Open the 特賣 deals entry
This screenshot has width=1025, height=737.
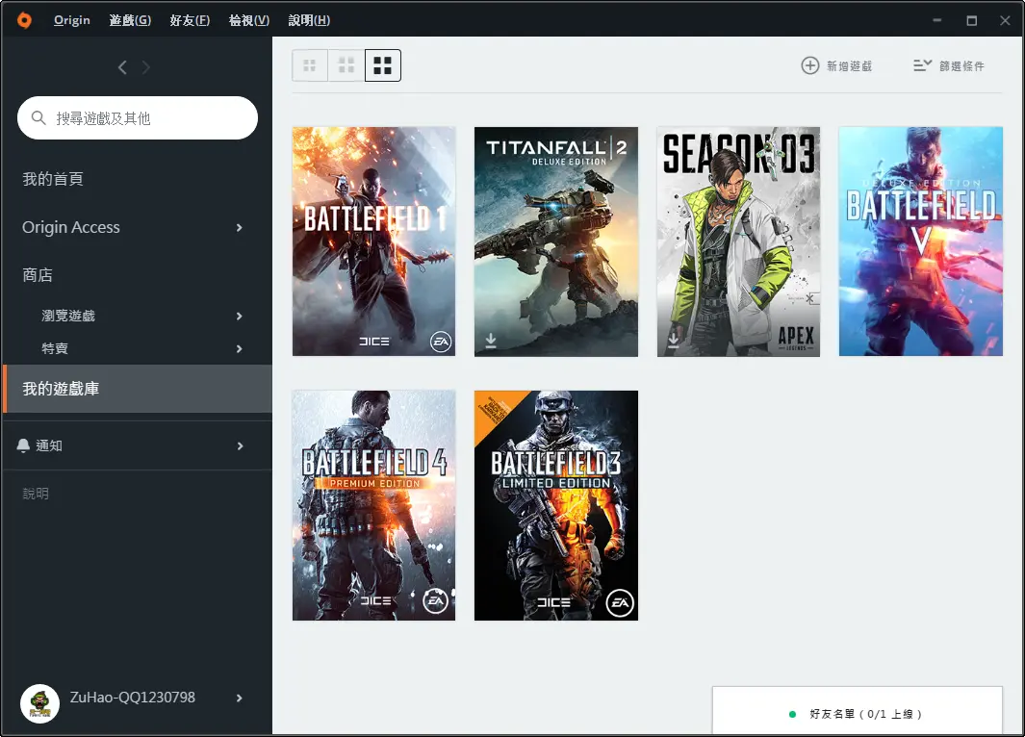coord(55,348)
